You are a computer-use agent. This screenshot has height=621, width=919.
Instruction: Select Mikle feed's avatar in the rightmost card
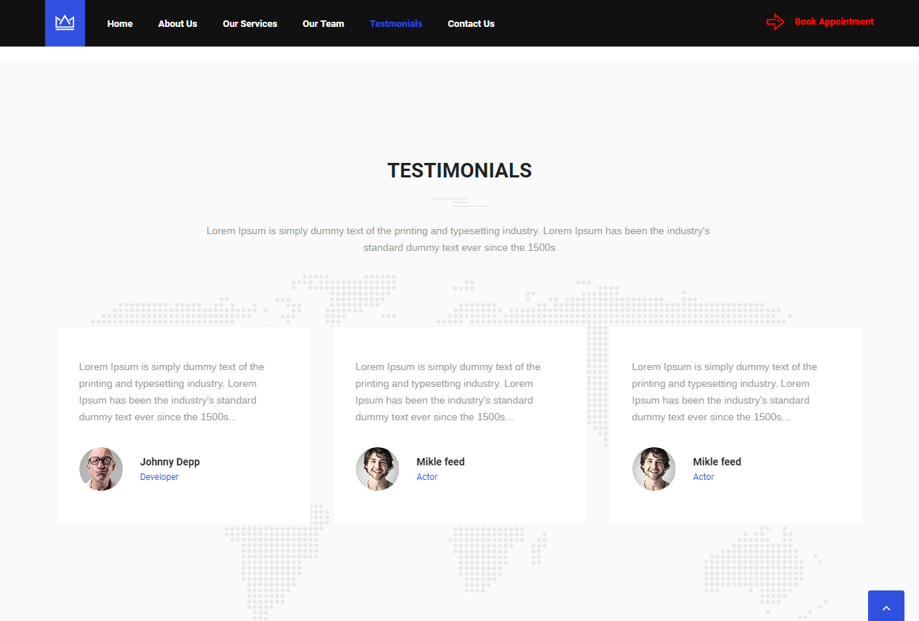click(x=654, y=469)
